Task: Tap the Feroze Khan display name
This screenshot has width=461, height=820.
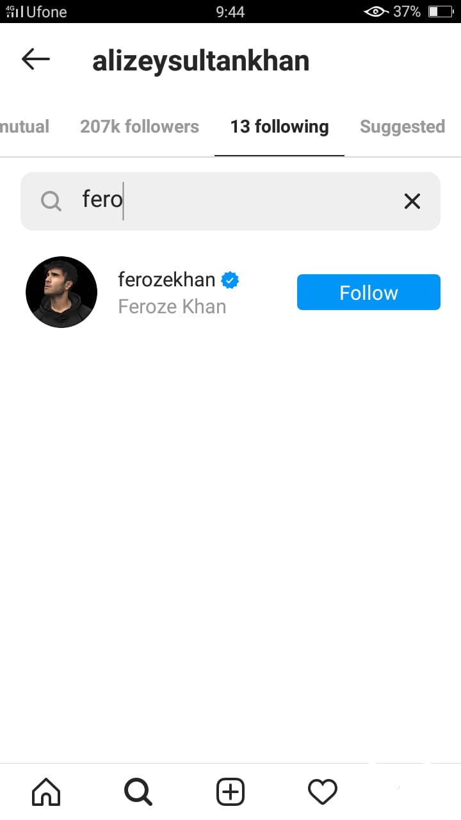Action: click(172, 306)
